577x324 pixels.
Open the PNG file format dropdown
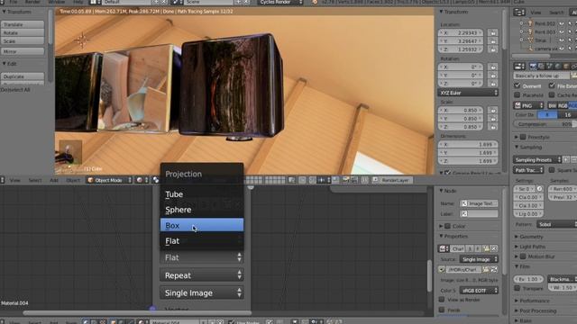pyautogui.click(x=528, y=105)
